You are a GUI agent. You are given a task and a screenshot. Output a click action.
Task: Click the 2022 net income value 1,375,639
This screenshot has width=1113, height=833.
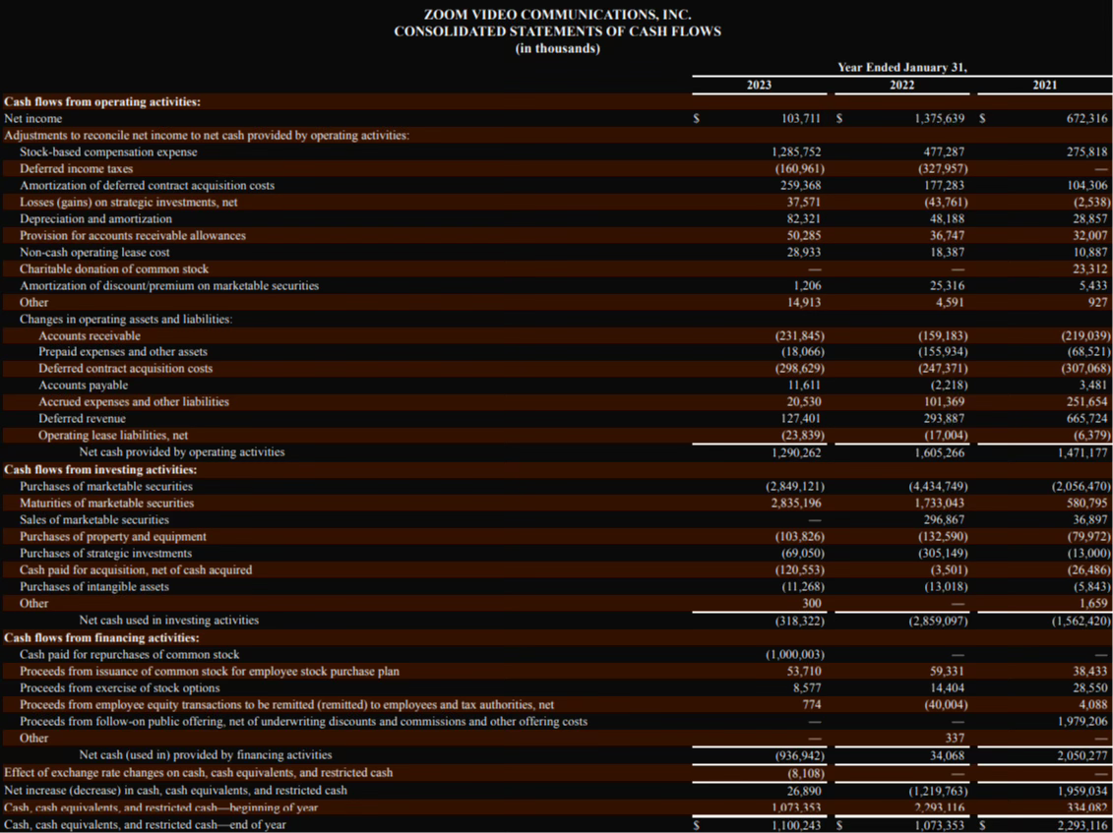coord(941,118)
